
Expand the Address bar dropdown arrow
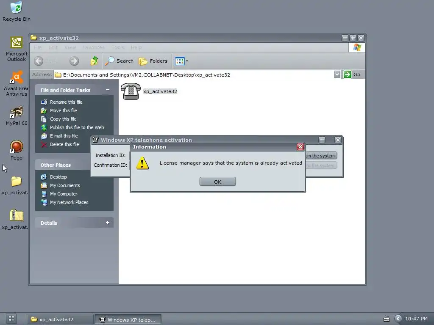point(337,74)
